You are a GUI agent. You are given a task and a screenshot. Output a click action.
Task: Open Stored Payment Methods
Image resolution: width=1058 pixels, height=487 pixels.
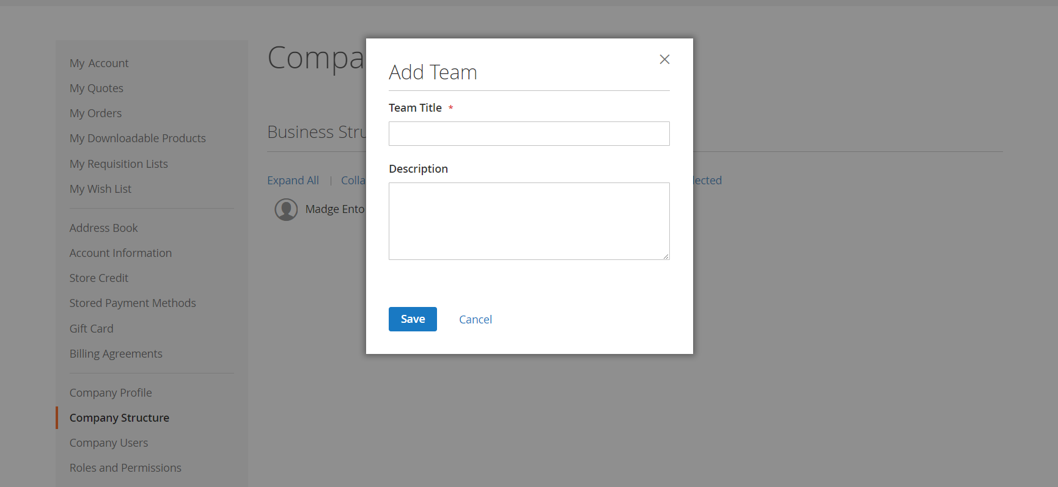133,303
